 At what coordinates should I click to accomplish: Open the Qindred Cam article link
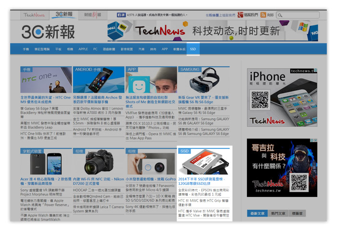(x=98, y=198)
